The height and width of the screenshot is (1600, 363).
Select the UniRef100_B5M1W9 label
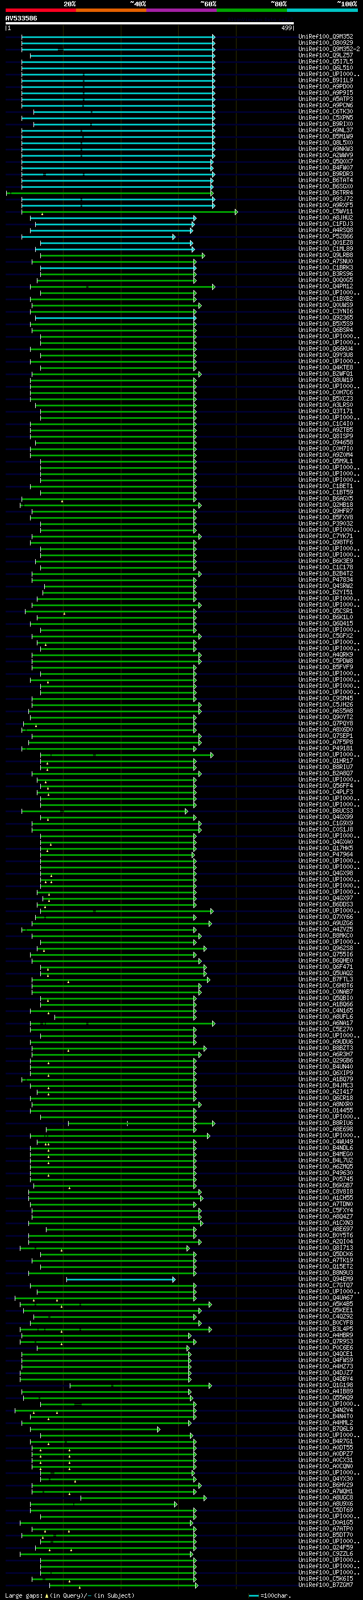click(x=326, y=136)
